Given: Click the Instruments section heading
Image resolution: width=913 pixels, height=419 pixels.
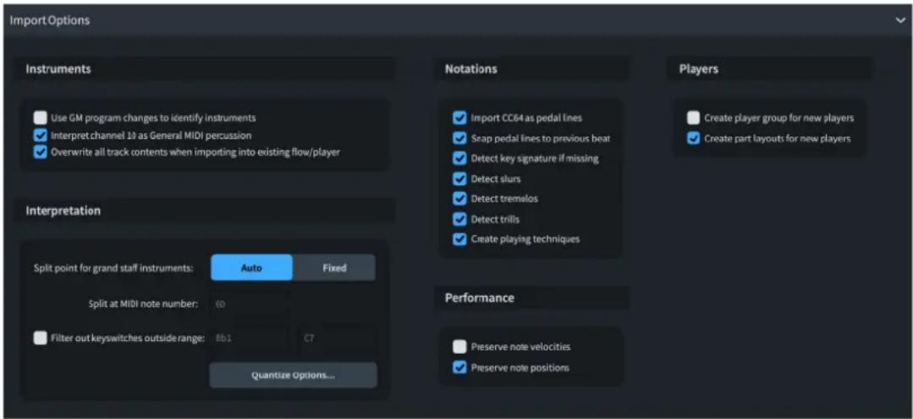Looking at the screenshot, I should (x=58, y=69).
